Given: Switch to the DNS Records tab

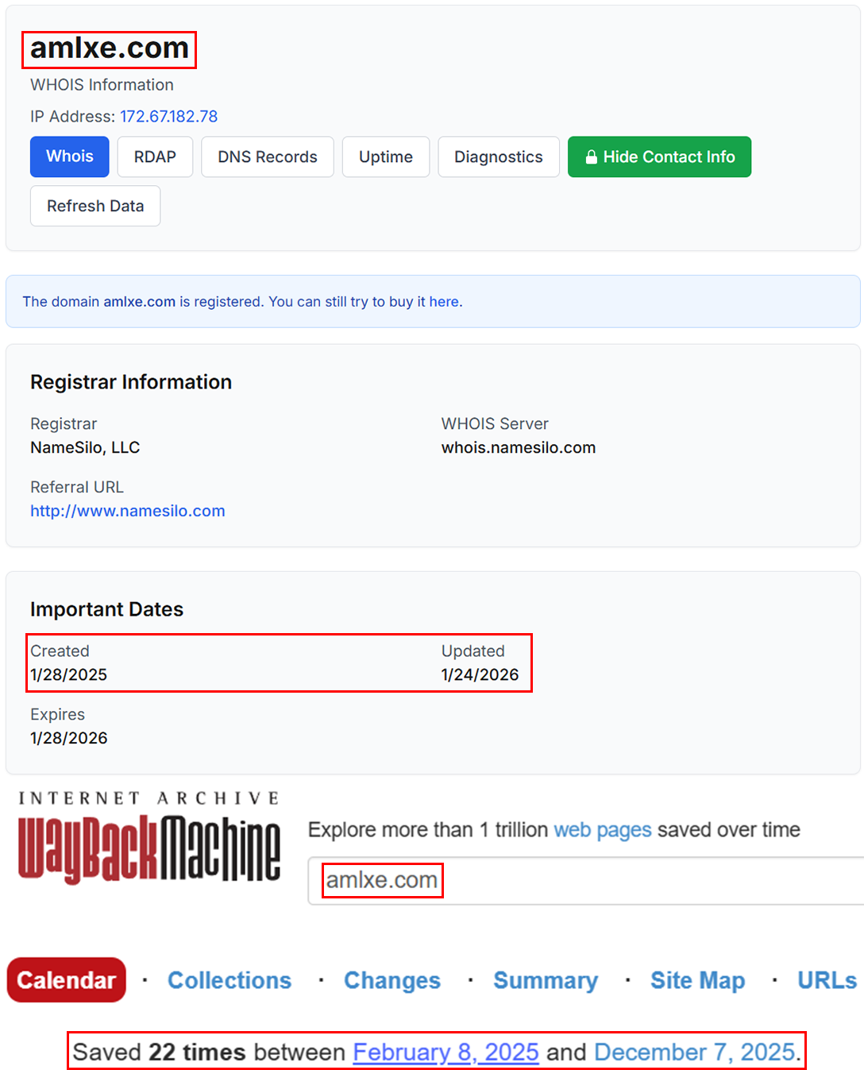Looking at the screenshot, I should 267,156.
